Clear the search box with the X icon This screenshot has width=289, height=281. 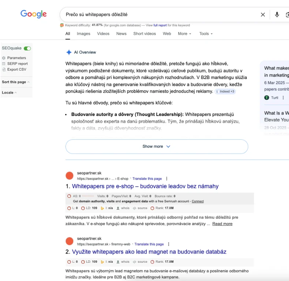click(x=263, y=15)
